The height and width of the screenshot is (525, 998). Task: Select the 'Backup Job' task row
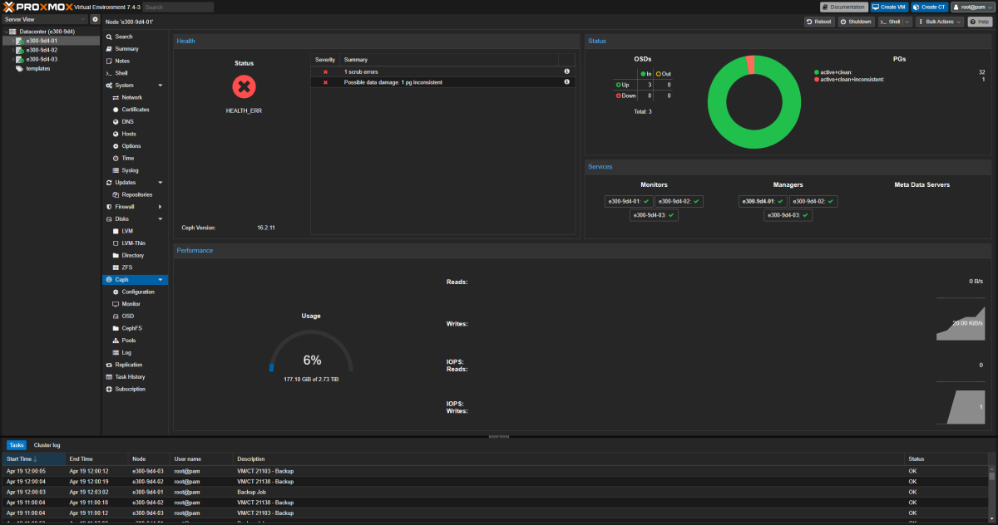click(495, 492)
